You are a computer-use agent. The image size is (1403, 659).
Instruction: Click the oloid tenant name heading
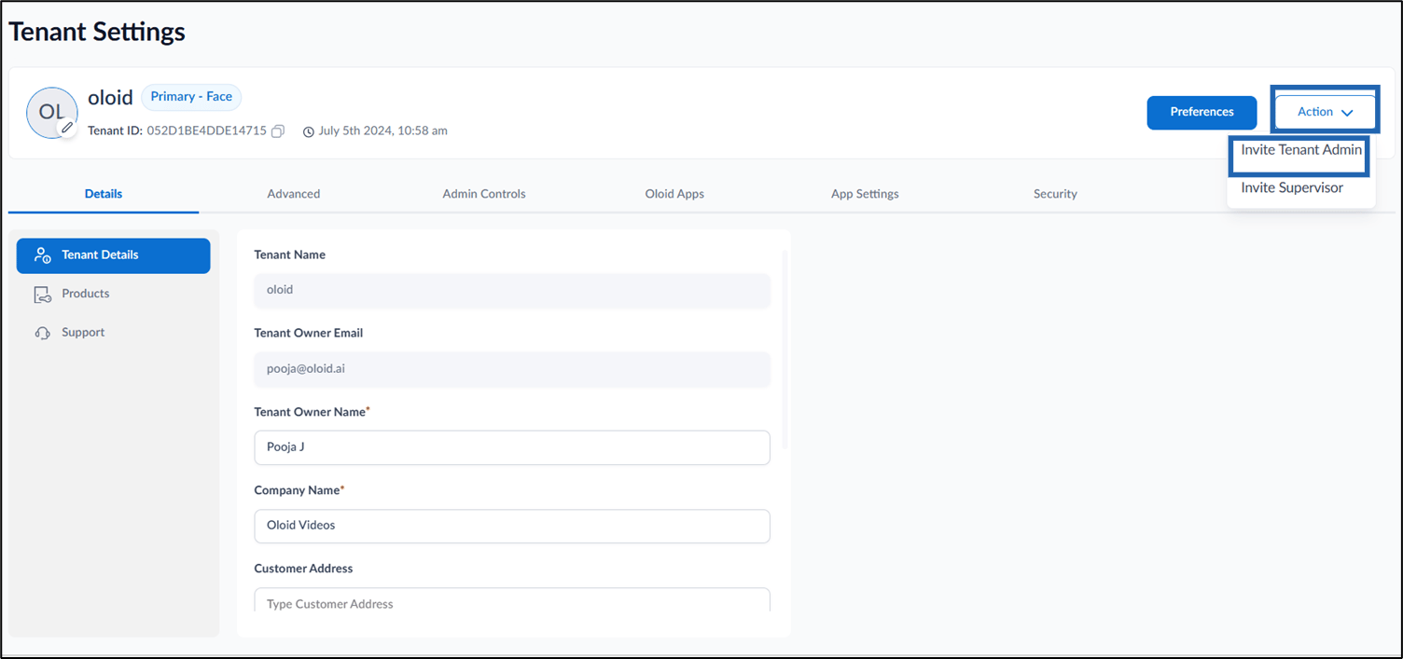pos(110,98)
